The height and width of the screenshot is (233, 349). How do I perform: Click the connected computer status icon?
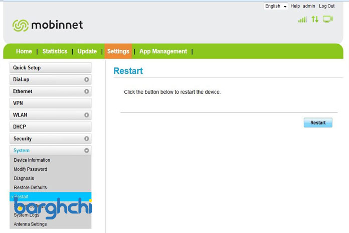click(327, 19)
